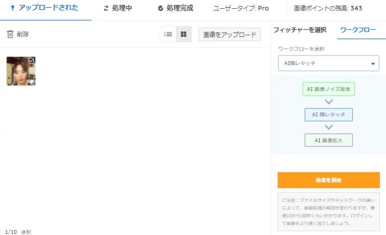Click the upload arrow icon on アップロードされた
Viewport: 386px width, 235px height.
click(x=12, y=8)
